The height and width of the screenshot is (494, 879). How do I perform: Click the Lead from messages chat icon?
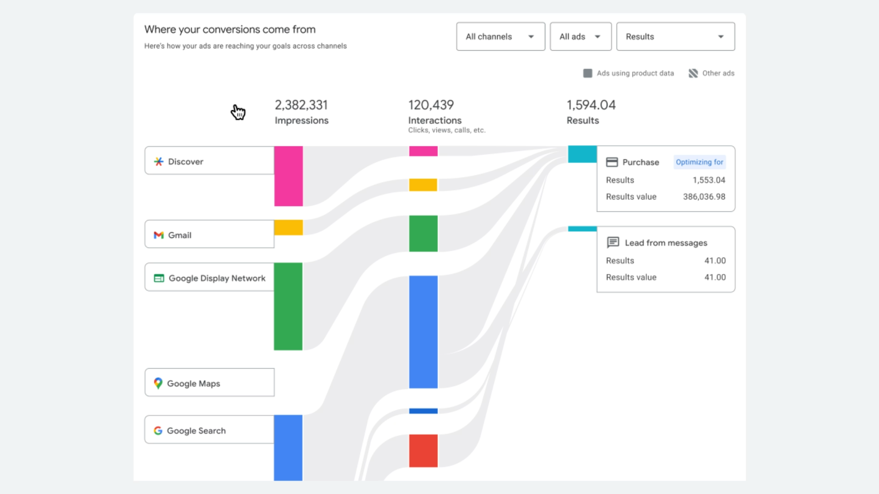[613, 242]
